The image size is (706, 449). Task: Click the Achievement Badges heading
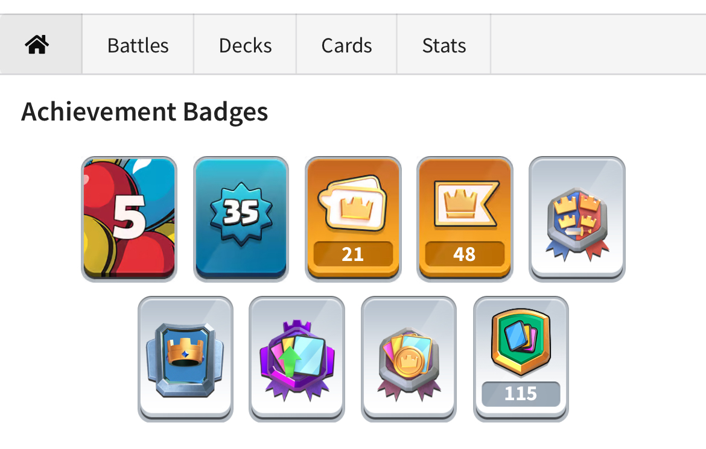pos(145,111)
